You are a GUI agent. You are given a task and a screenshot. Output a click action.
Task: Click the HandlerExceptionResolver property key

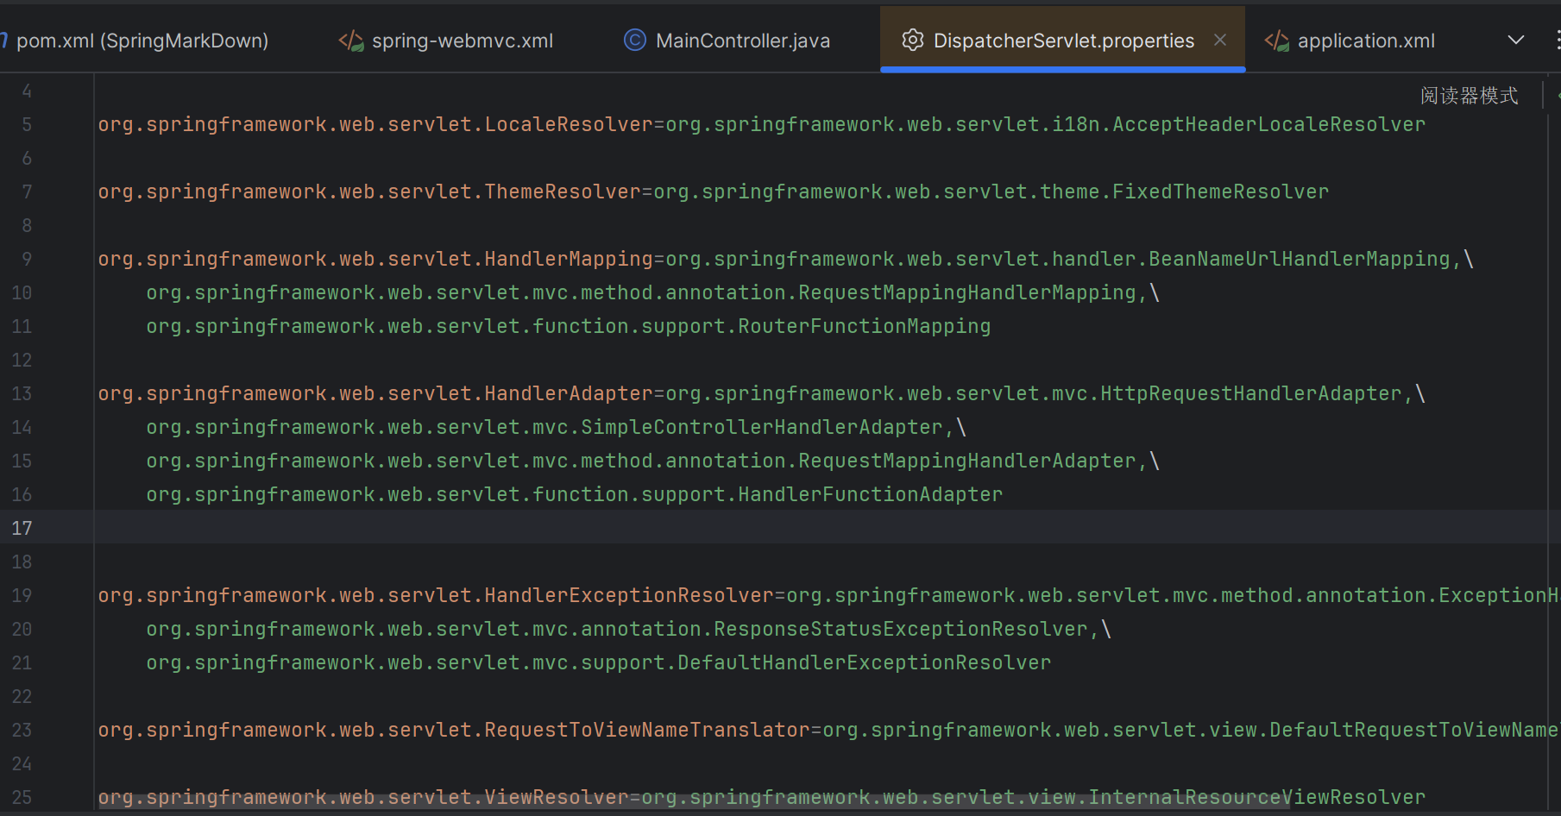coord(436,595)
